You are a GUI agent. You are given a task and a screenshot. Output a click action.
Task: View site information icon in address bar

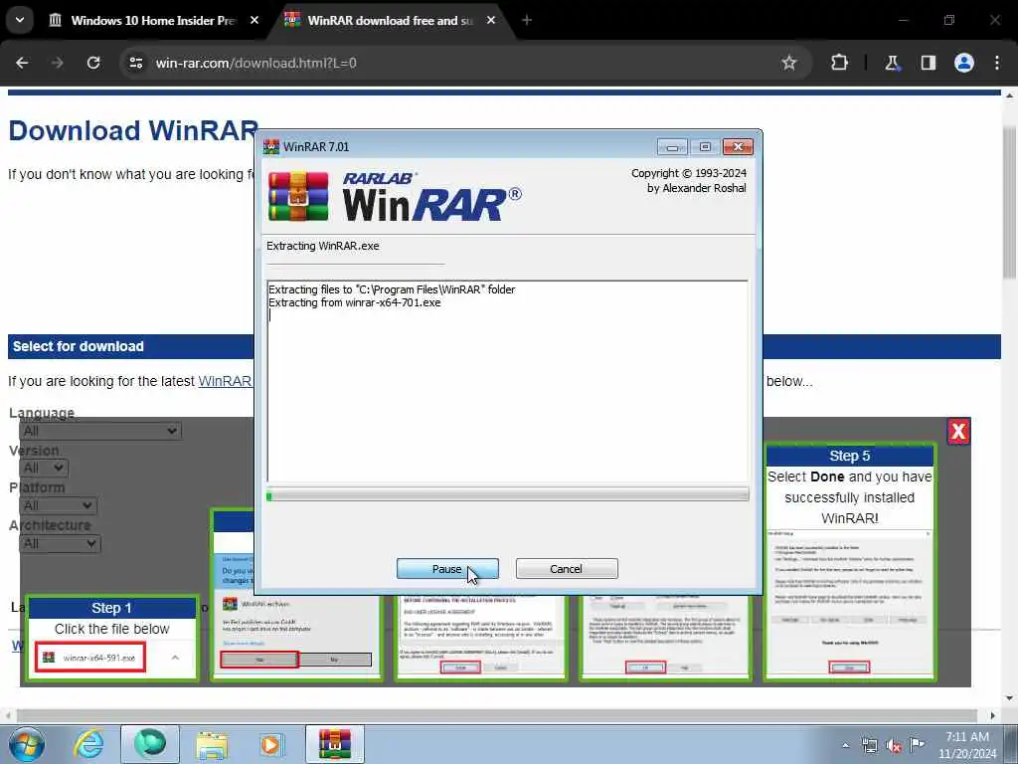pyautogui.click(x=135, y=63)
